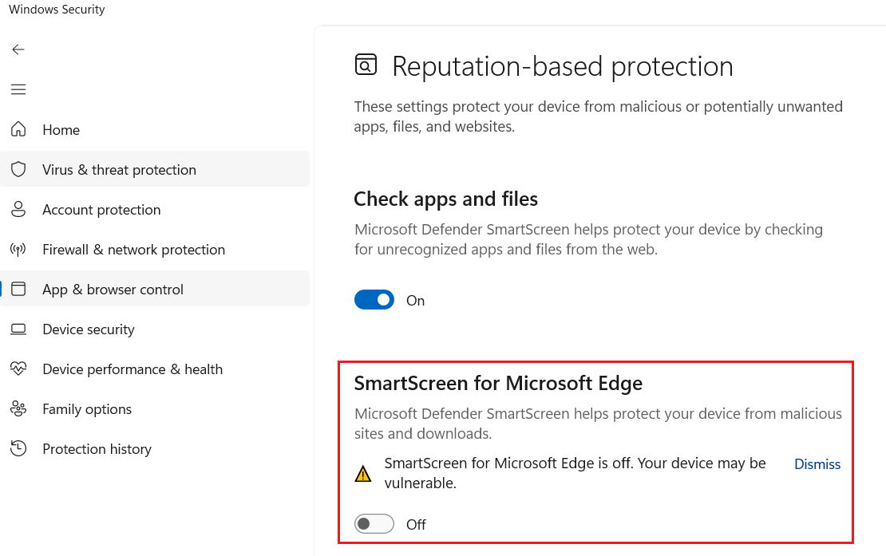Open Account protection section
886x556 pixels.
pos(155,210)
